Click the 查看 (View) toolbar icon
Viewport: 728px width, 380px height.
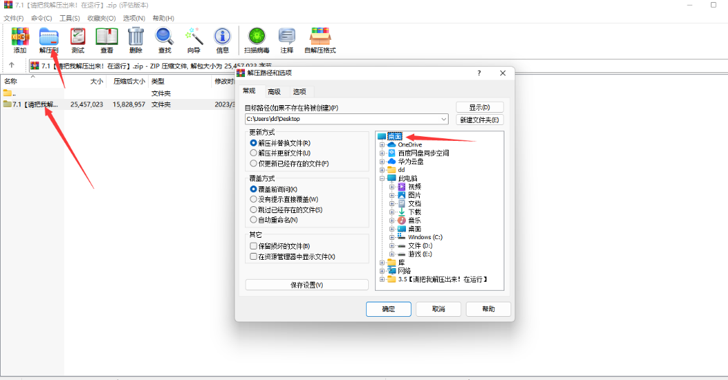click(107, 41)
